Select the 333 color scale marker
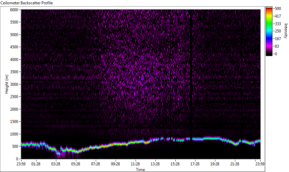289x172 pixels. point(278,24)
